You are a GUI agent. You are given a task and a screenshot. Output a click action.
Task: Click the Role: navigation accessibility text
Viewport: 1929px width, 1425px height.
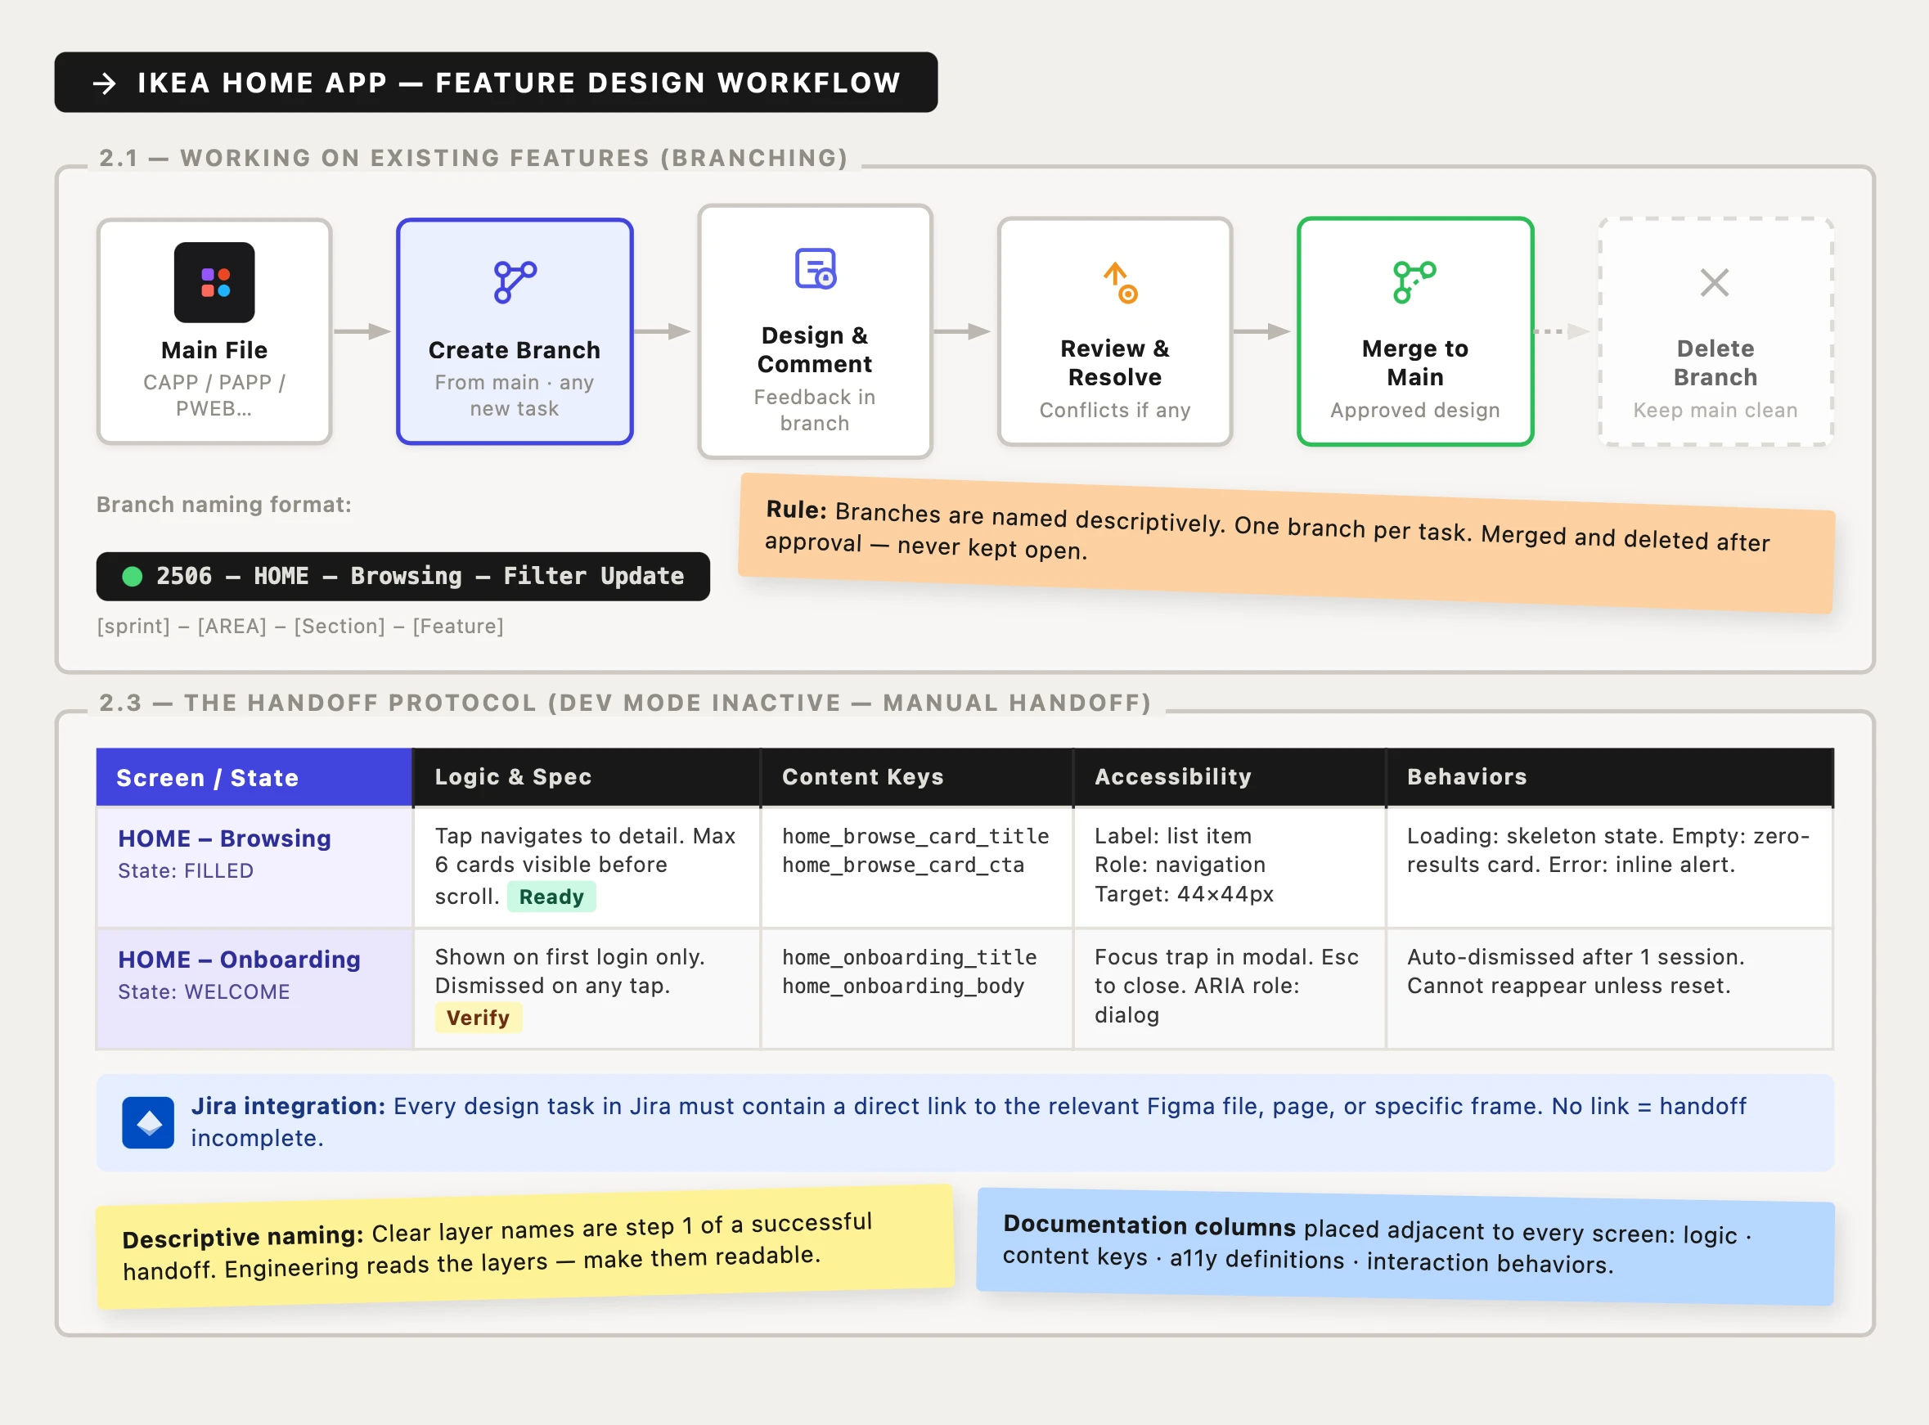pyautogui.click(x=1180, y=865)
